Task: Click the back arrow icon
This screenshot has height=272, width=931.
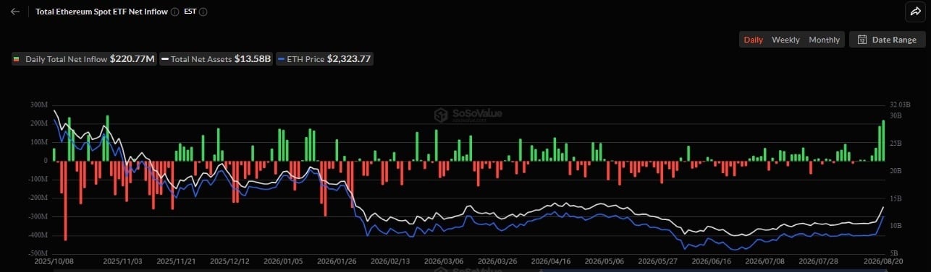Action: [15, 12]
